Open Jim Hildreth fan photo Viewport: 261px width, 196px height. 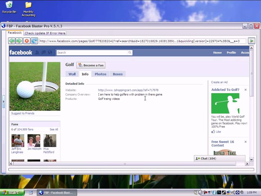(x=34, y=140)
